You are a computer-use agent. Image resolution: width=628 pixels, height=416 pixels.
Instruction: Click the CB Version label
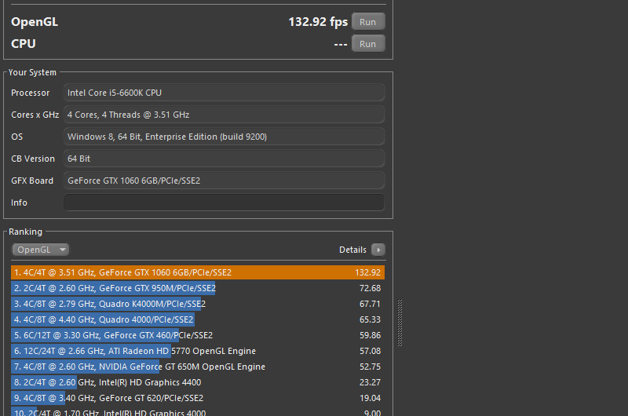[x=33, y=159]
